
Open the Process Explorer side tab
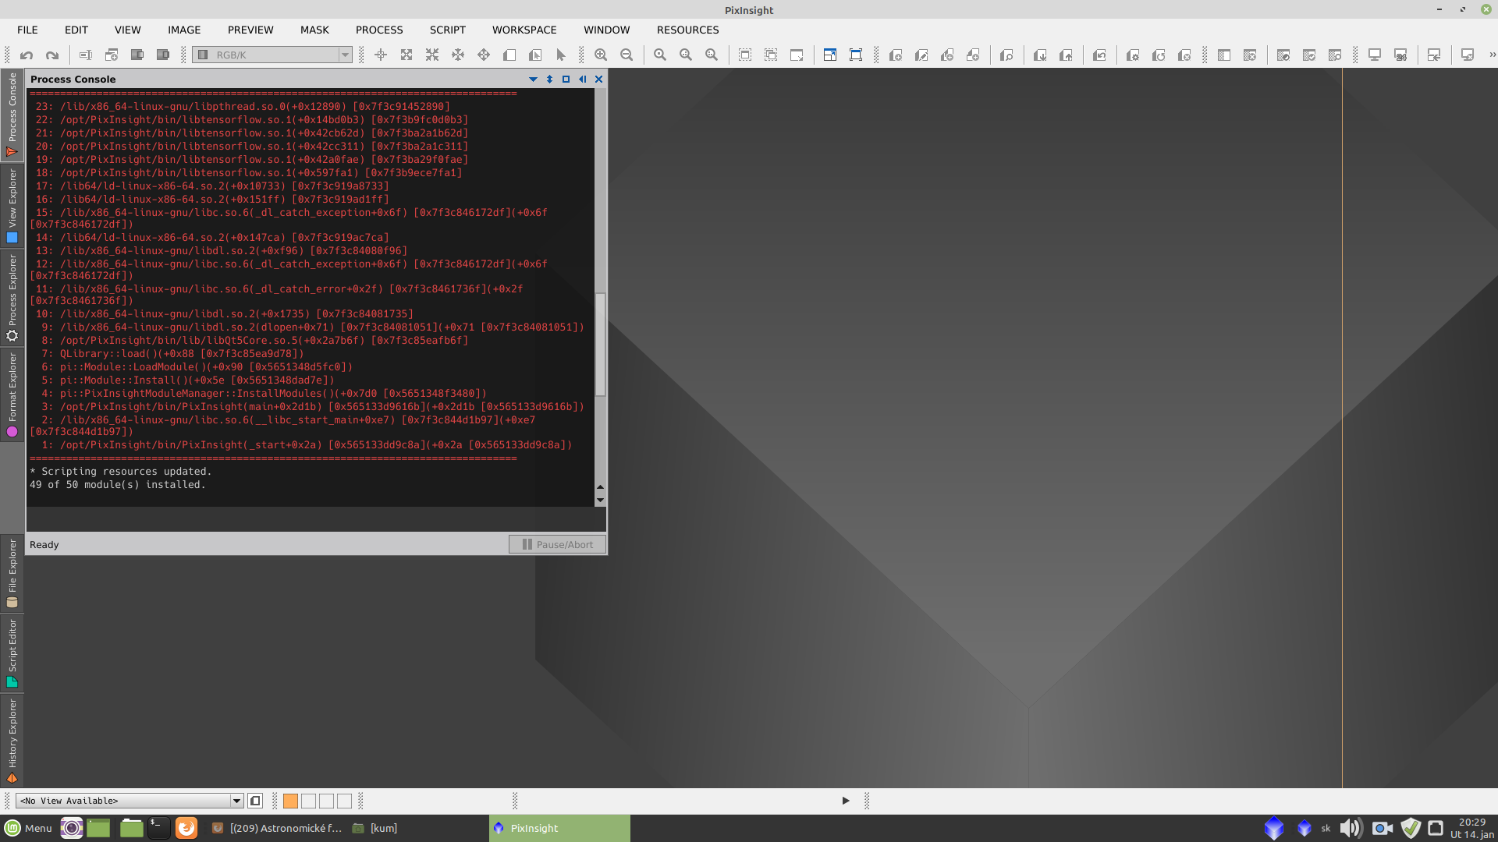click(x=12, y=298)
